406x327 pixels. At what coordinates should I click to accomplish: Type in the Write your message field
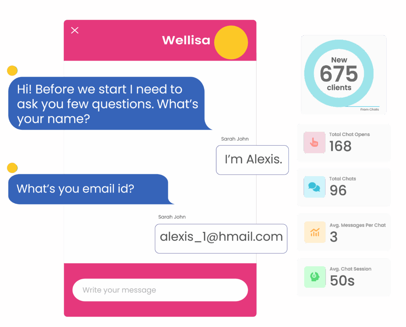point(160,290)
